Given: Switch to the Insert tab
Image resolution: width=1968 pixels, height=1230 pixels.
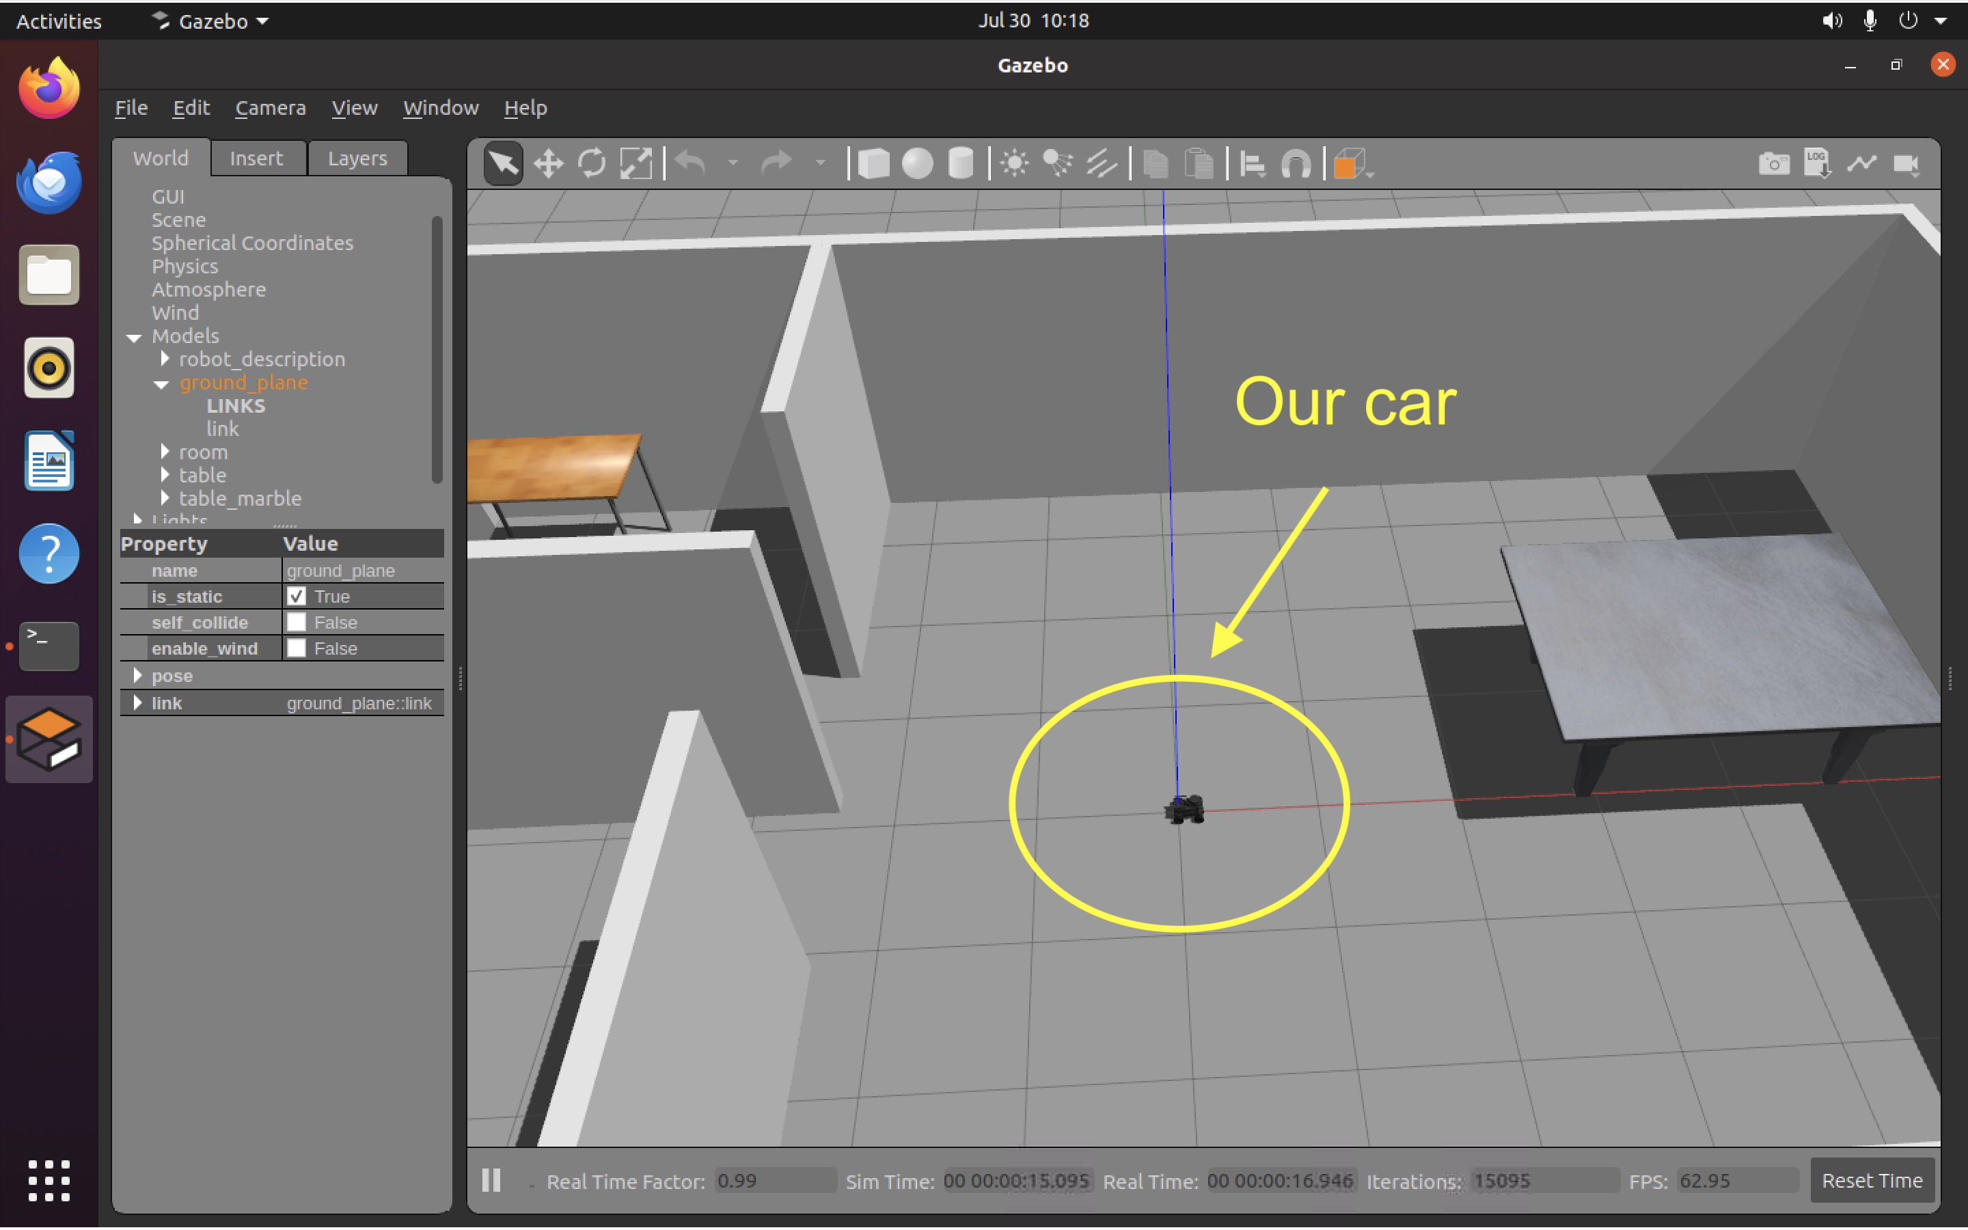Looking at the screenshot, I should (257, 157).
